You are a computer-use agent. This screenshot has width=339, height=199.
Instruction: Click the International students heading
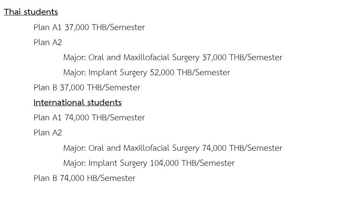[77, 103]
